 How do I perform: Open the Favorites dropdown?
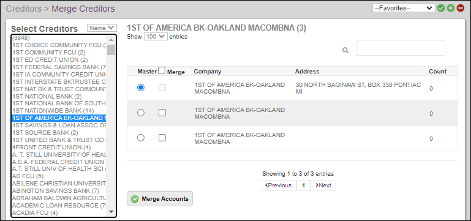pyautogui.click(x=404, y=8)
